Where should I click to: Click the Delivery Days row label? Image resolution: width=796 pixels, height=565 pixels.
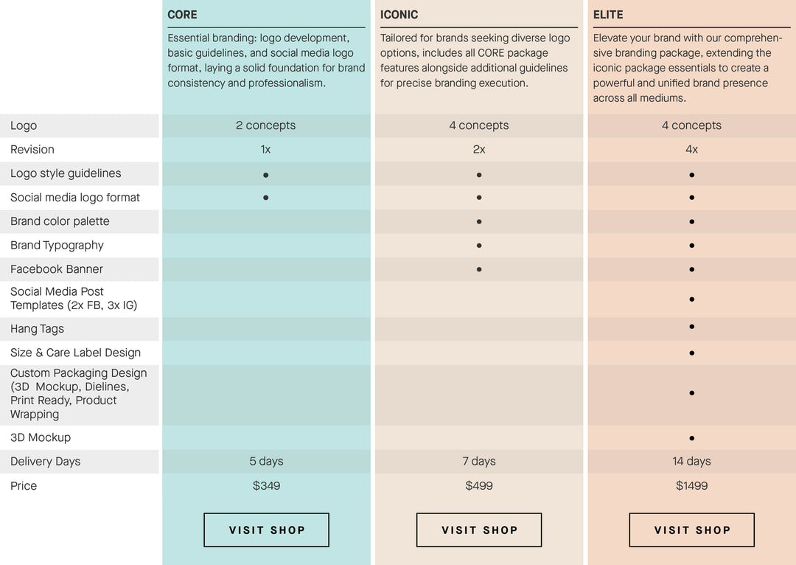click(x=46, y=462)
